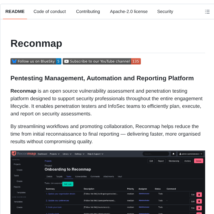Screen dimensions: 214x214
Task: Click the Subscribe to our YouTube channel badge
Action: coord(102,61)
